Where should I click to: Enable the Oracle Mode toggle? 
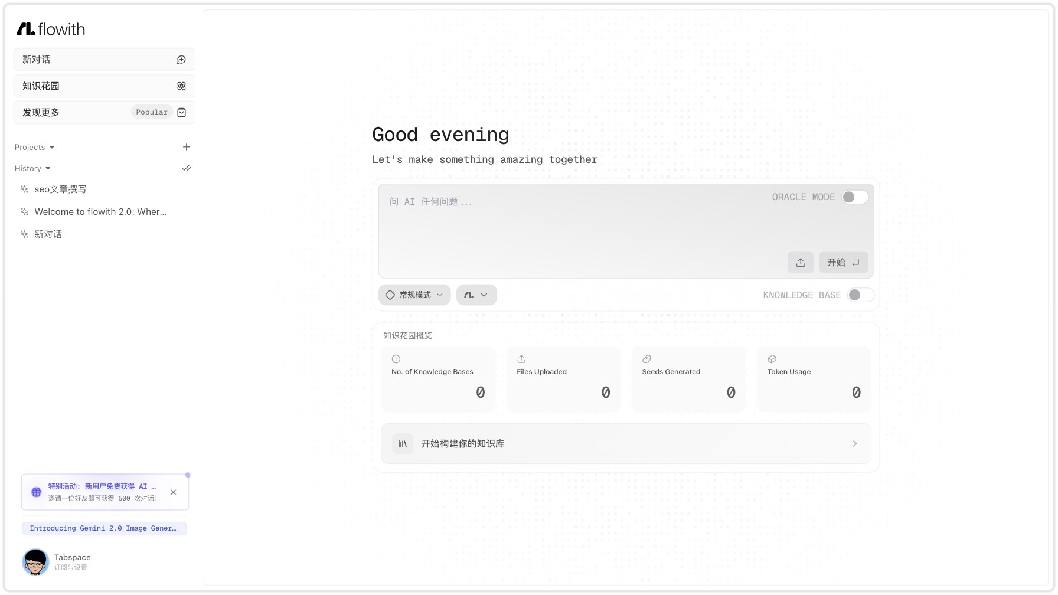(854, 197)
